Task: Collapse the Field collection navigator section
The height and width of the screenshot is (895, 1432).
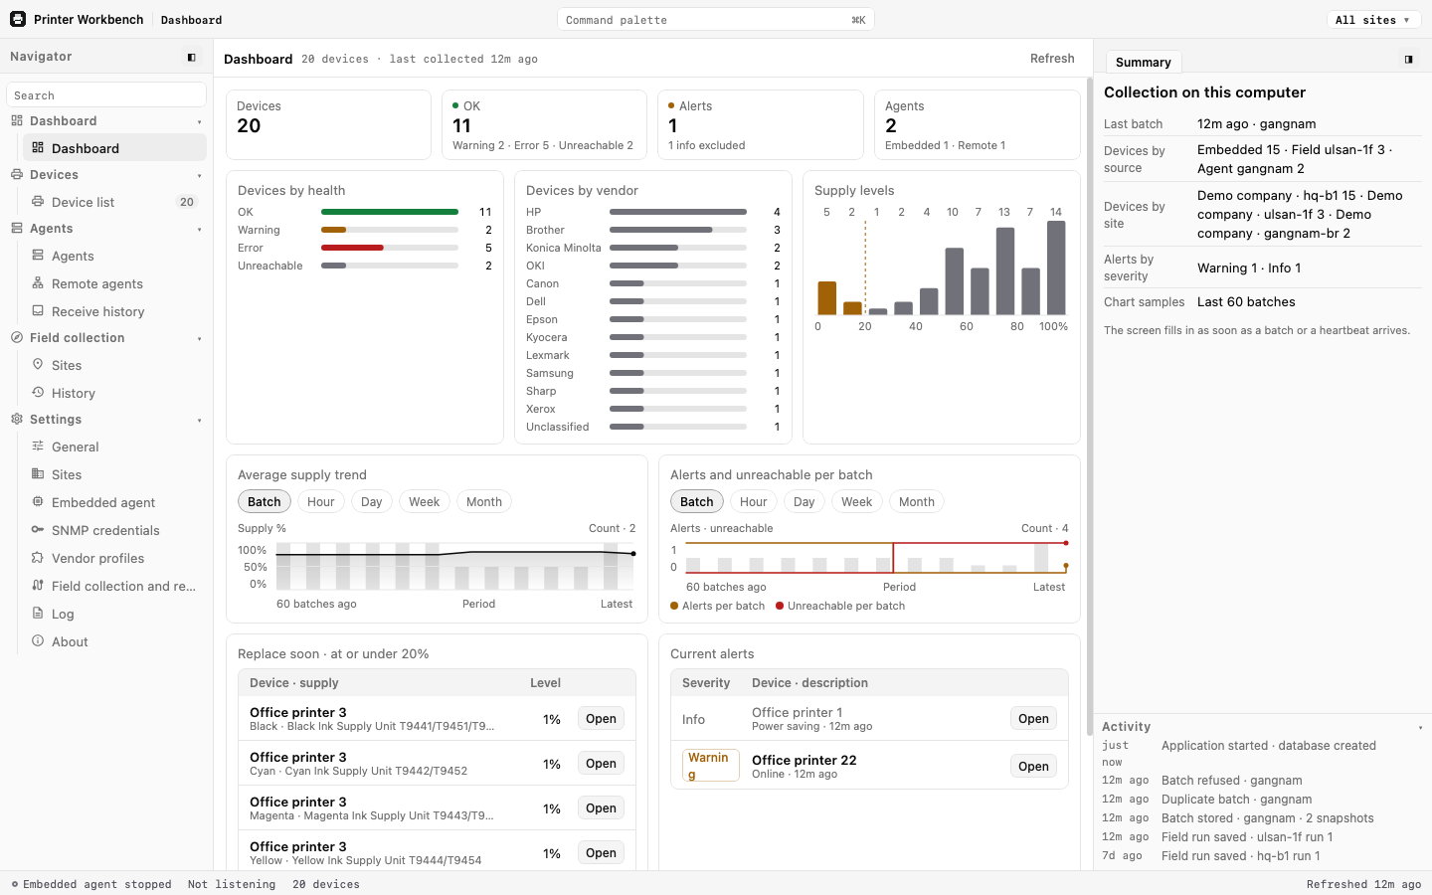Action: (x=199, y=339)
